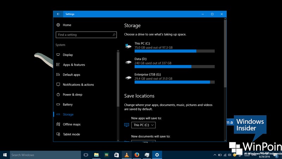
Task: Click the main panel scrollbar thumb
Action: [225, 54]
